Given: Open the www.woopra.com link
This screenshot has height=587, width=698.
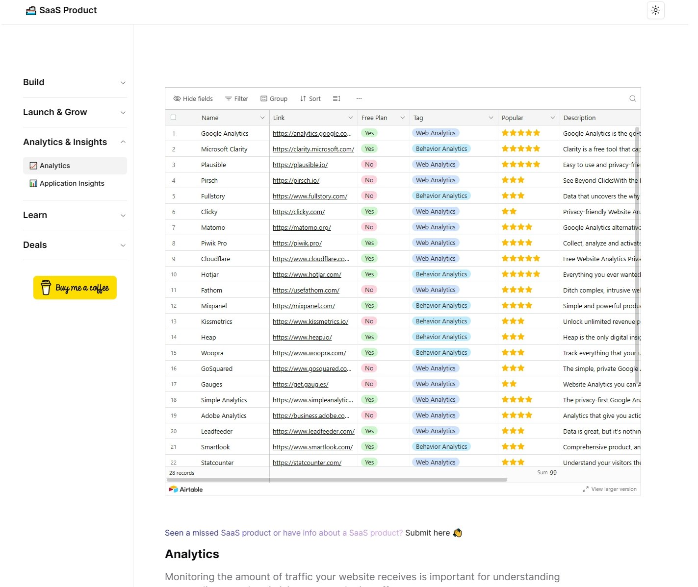Looking at the screenshot, I should pos(310,353).
